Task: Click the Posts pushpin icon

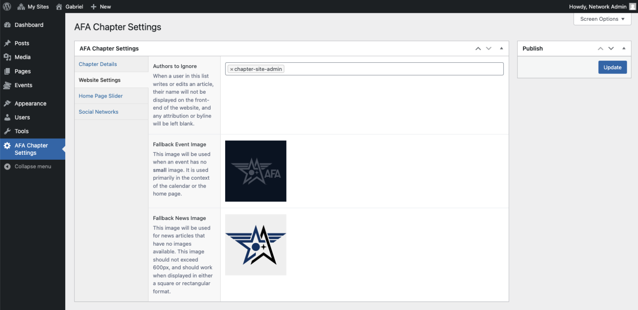Action: [x=7, y=43]
